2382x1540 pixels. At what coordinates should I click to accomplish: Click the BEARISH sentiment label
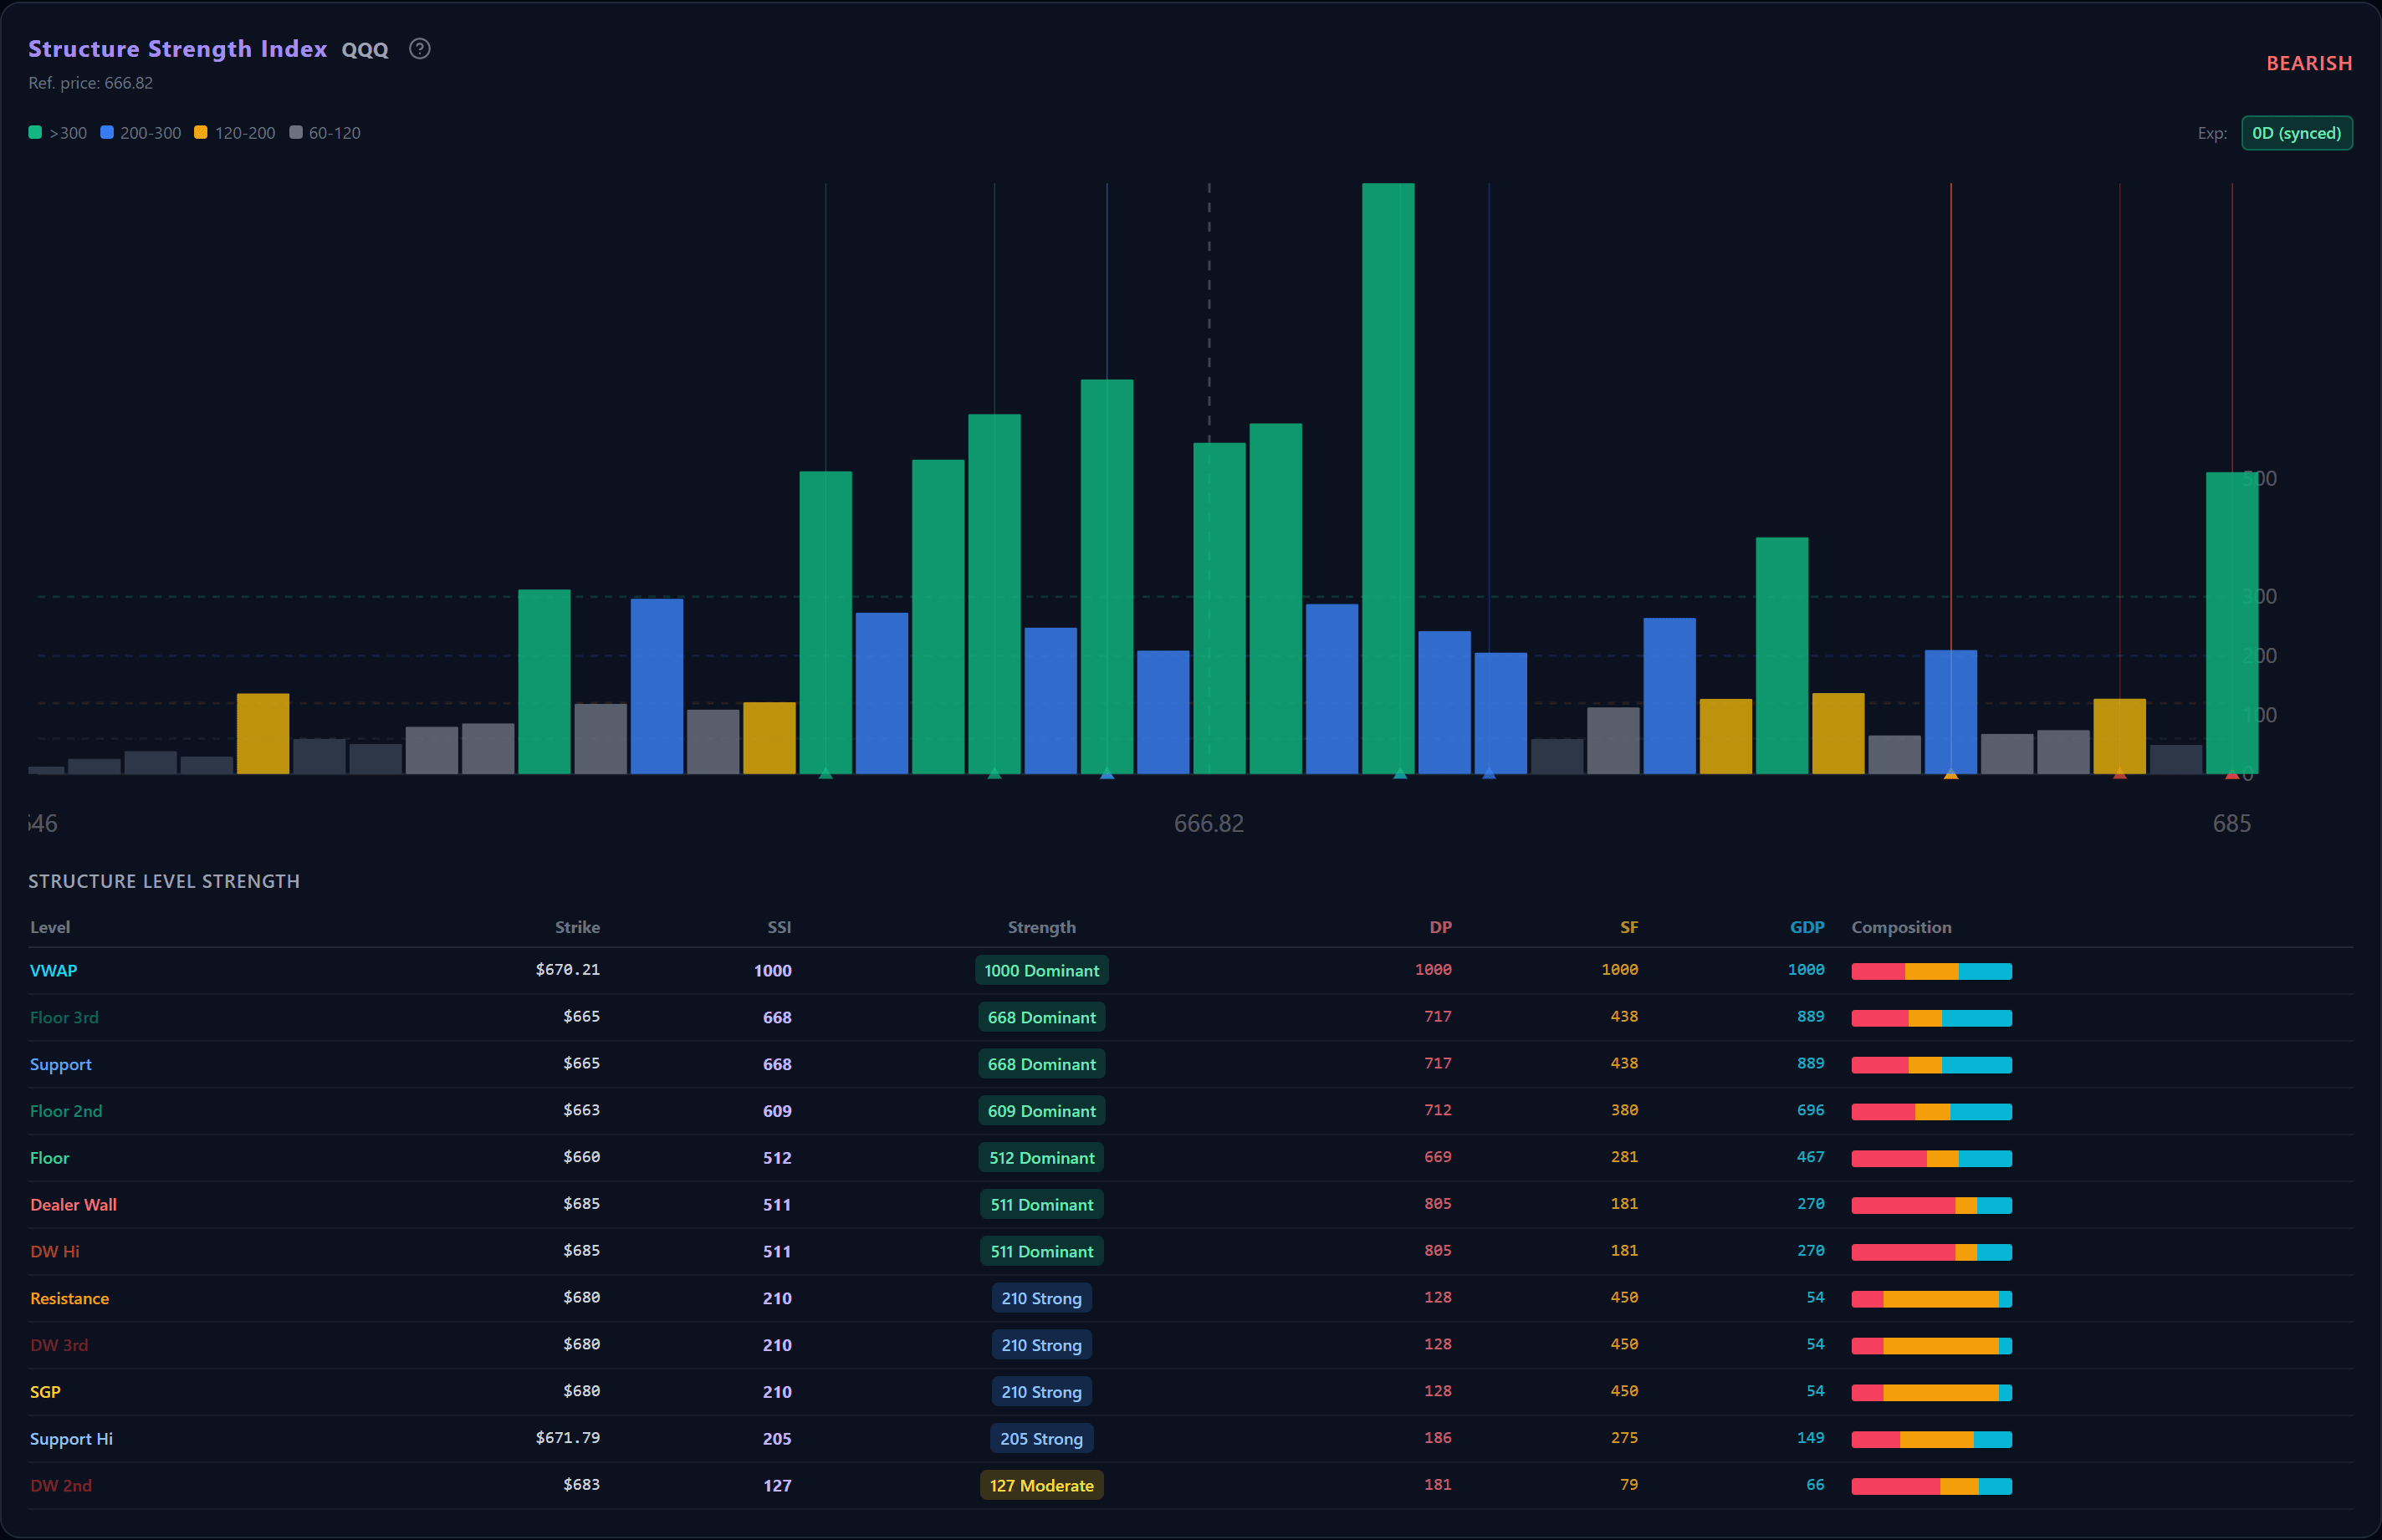[2308, 63]
